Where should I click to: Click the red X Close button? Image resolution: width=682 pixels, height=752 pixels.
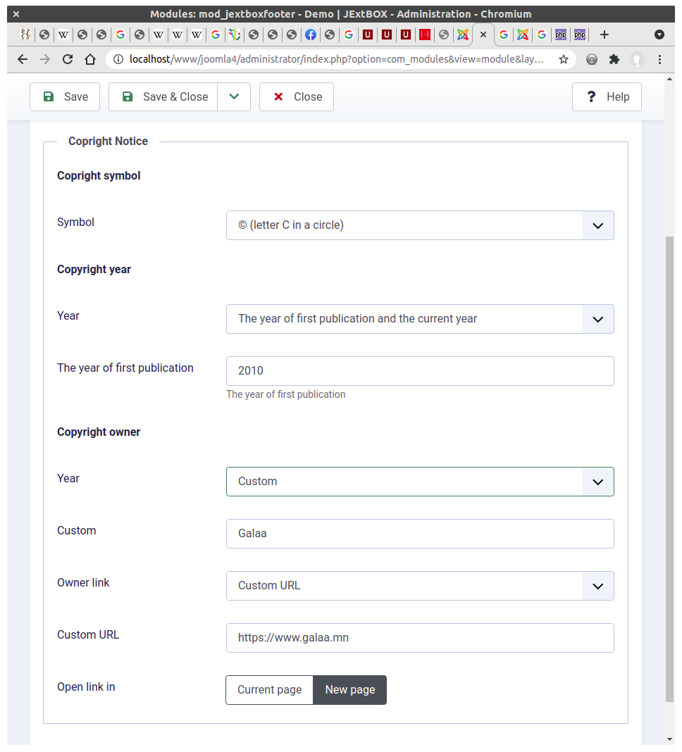point(297,97)
